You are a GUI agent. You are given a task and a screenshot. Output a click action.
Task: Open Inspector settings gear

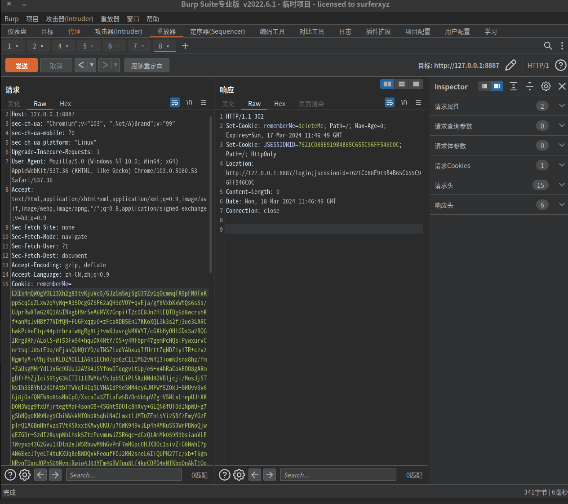tap(546, 86)
